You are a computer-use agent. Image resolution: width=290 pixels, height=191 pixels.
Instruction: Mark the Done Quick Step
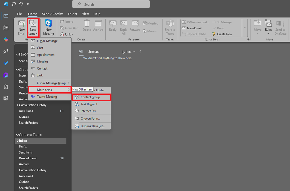coord(221,28)
